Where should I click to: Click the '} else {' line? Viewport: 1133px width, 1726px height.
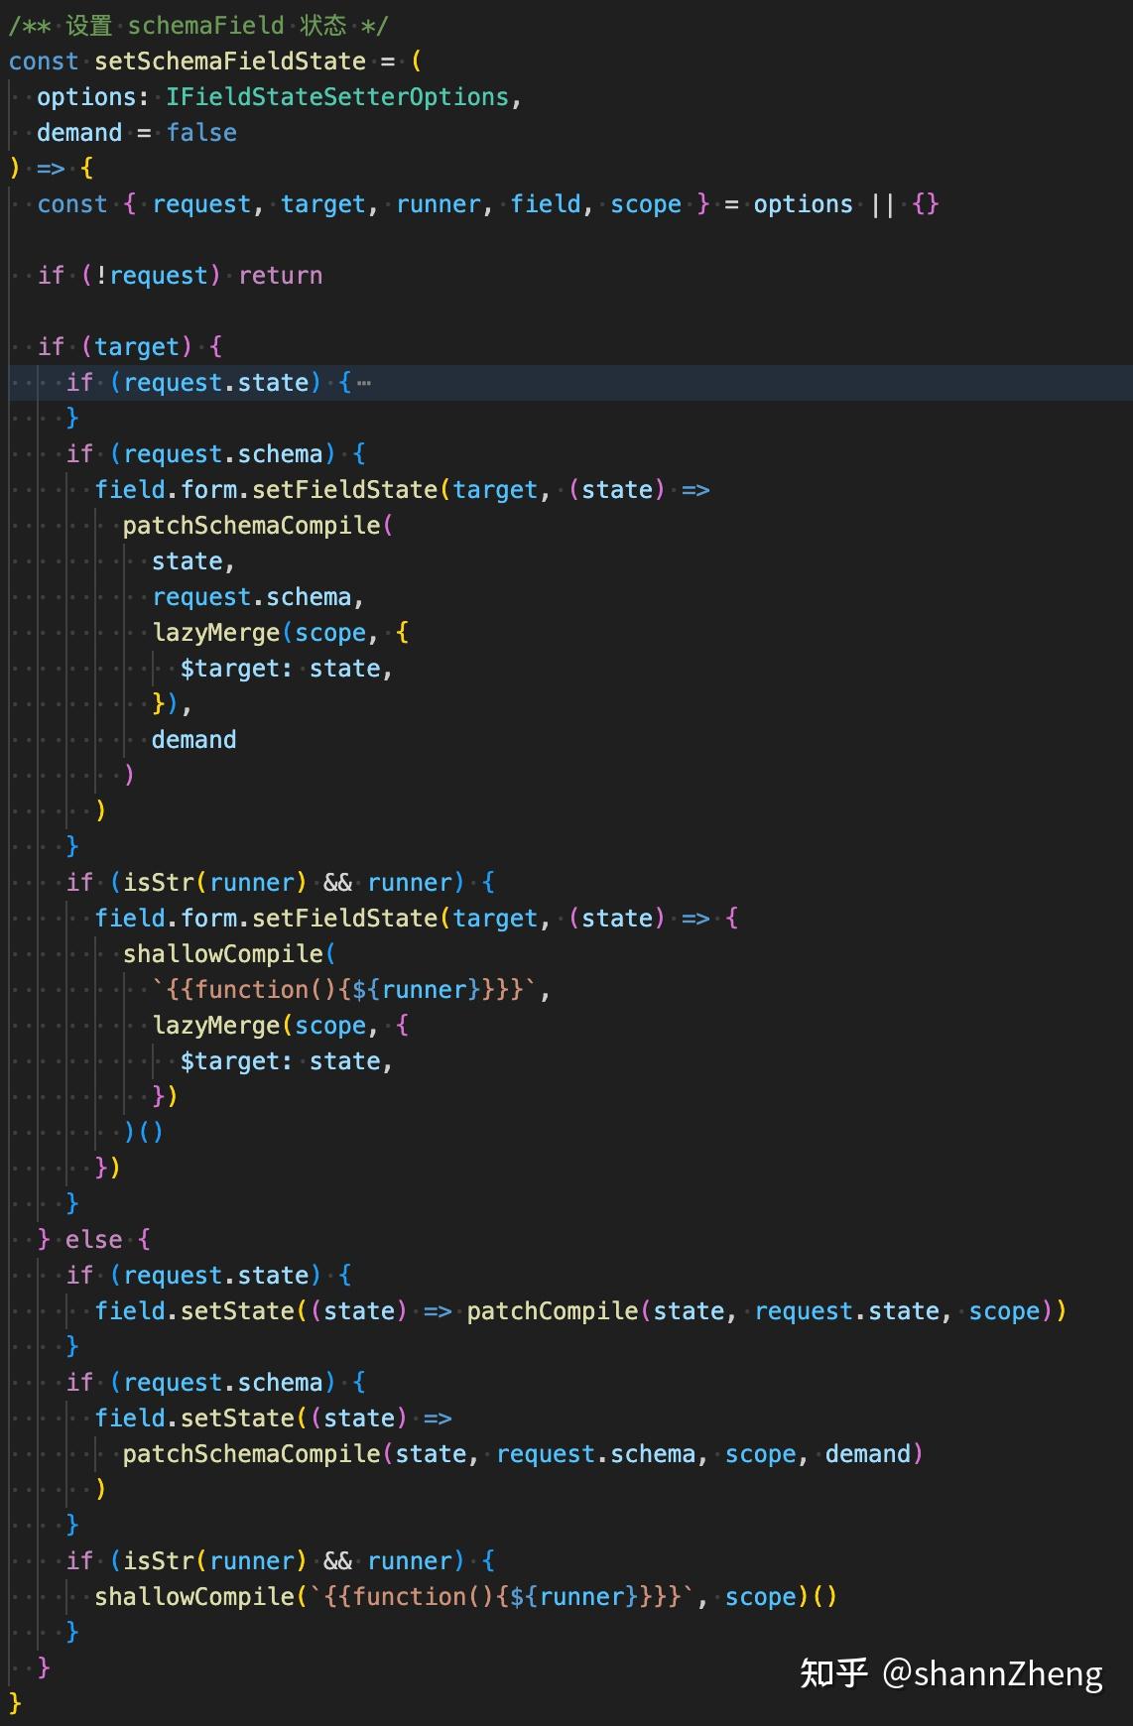pyautogui.click(x=94, y=1240)
